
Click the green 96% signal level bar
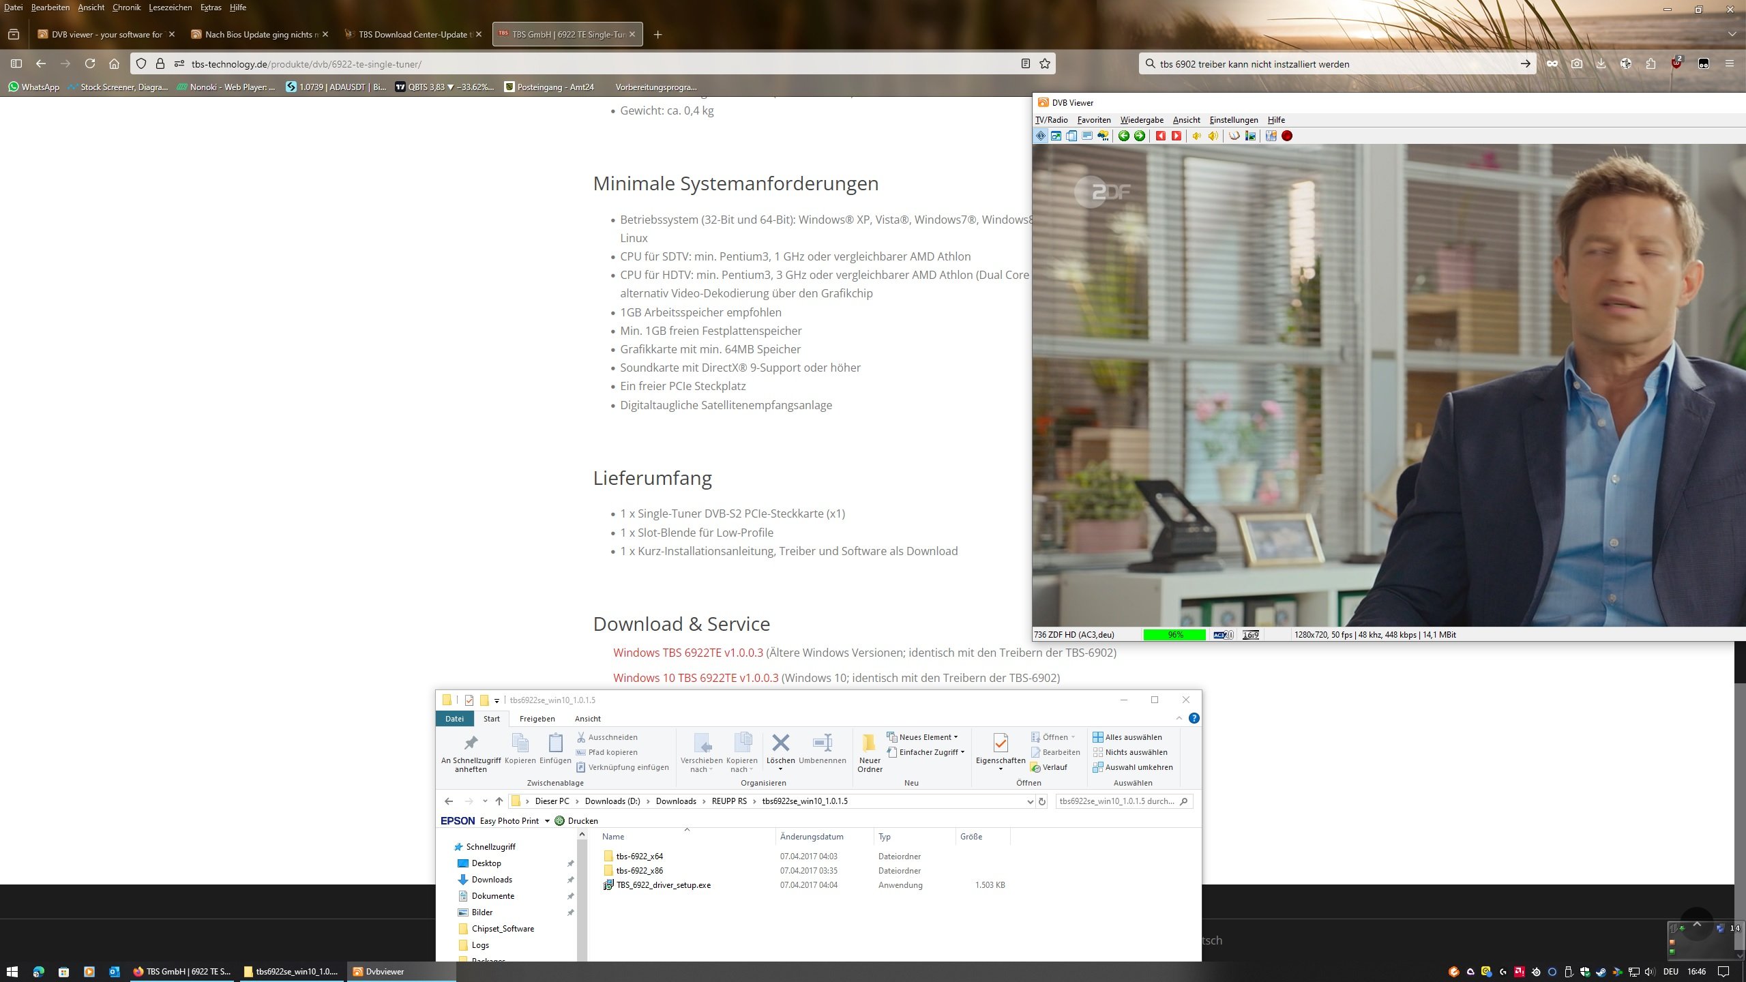point(1174,634)
